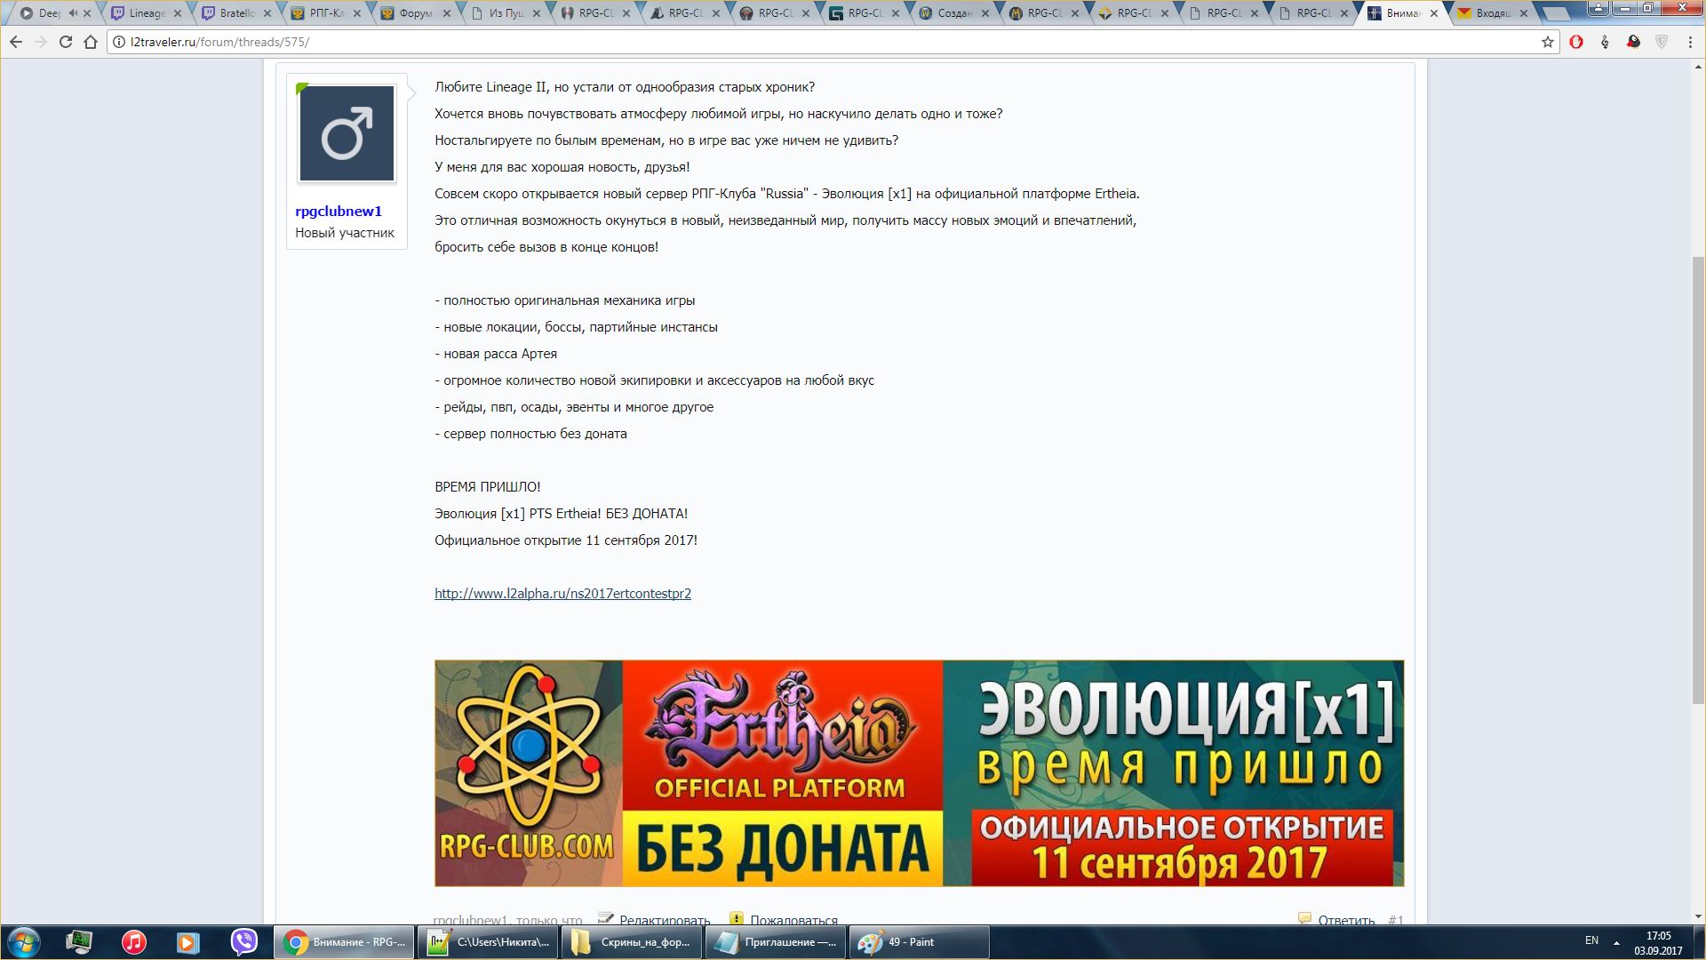Viewport: 1706px width, 960px height.
Task: Switch to the Форум tab
Action: [416, 13]
